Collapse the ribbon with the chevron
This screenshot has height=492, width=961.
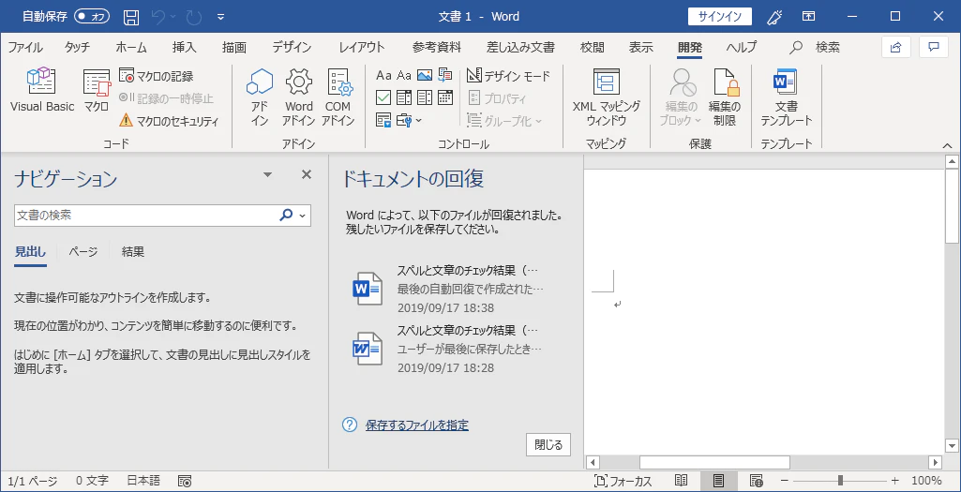948,145
